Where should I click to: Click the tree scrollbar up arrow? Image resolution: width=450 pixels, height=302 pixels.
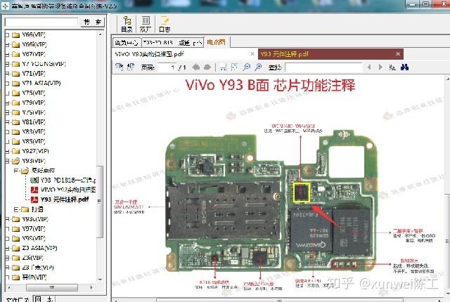(100, 35)
